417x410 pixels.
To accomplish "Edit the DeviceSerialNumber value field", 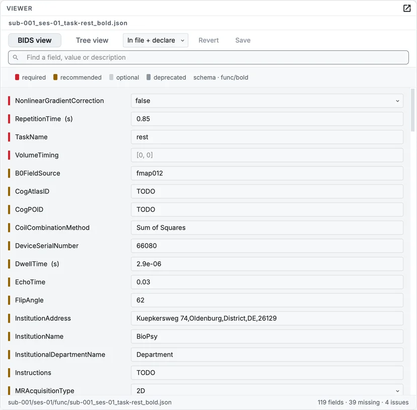I will [267, 246].
